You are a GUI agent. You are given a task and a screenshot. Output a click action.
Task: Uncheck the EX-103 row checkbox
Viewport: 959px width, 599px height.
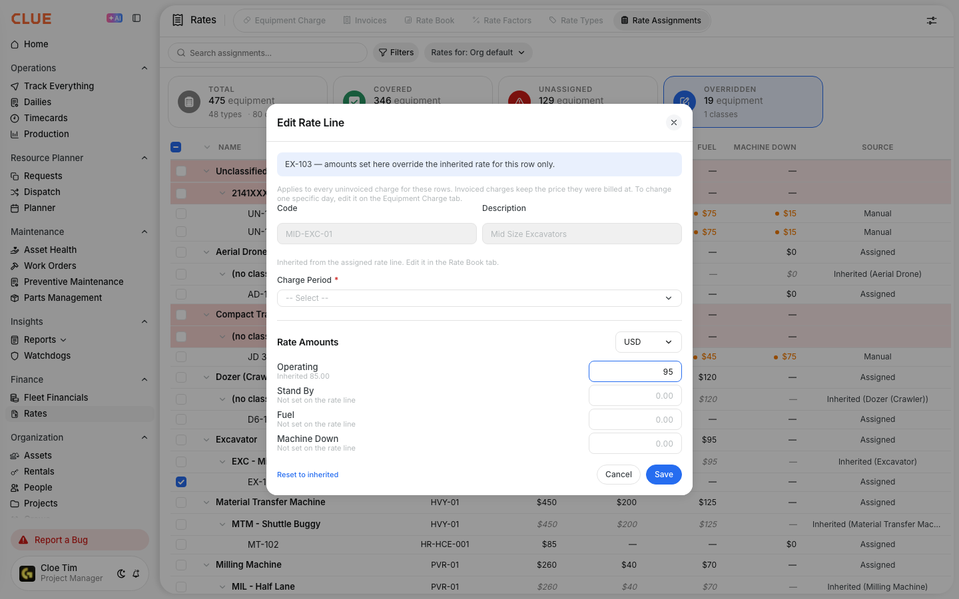coord(181,482)
